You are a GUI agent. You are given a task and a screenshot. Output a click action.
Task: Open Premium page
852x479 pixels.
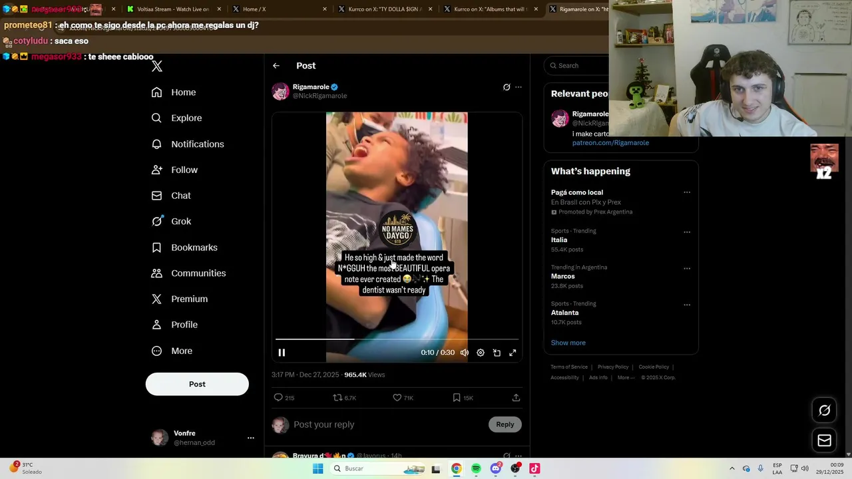tap(180, 299)
